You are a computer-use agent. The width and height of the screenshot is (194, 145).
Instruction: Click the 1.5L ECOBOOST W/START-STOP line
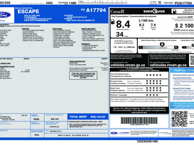[38, 19]
